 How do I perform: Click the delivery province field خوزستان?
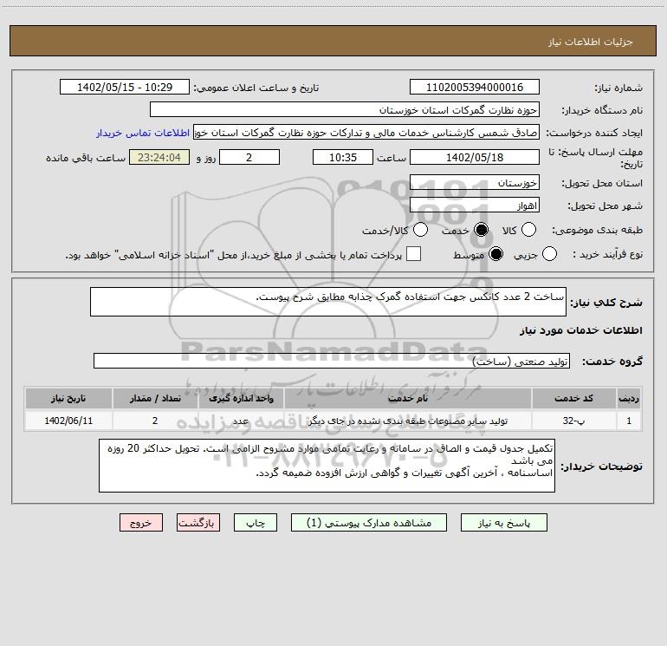[x=475, y=183]
